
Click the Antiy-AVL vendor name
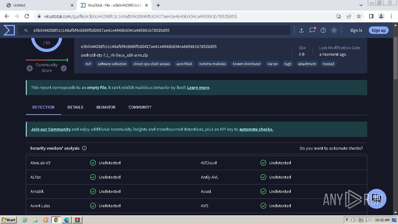point(210,177)
